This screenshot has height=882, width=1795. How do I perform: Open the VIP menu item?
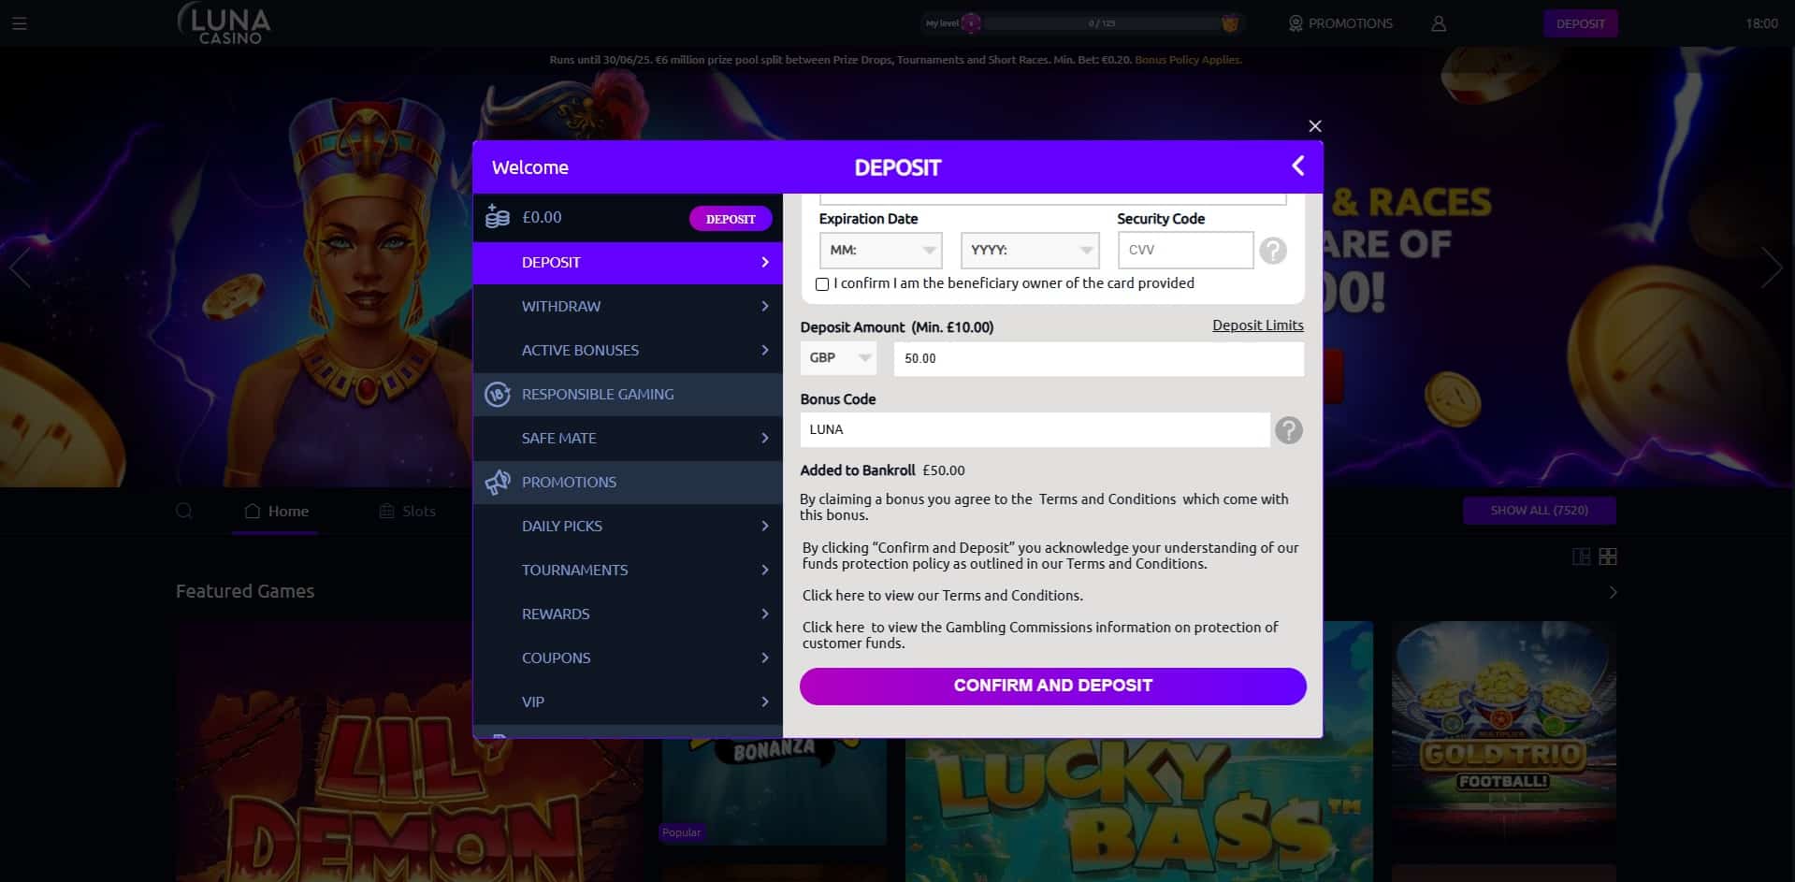(x=628, y=701)
